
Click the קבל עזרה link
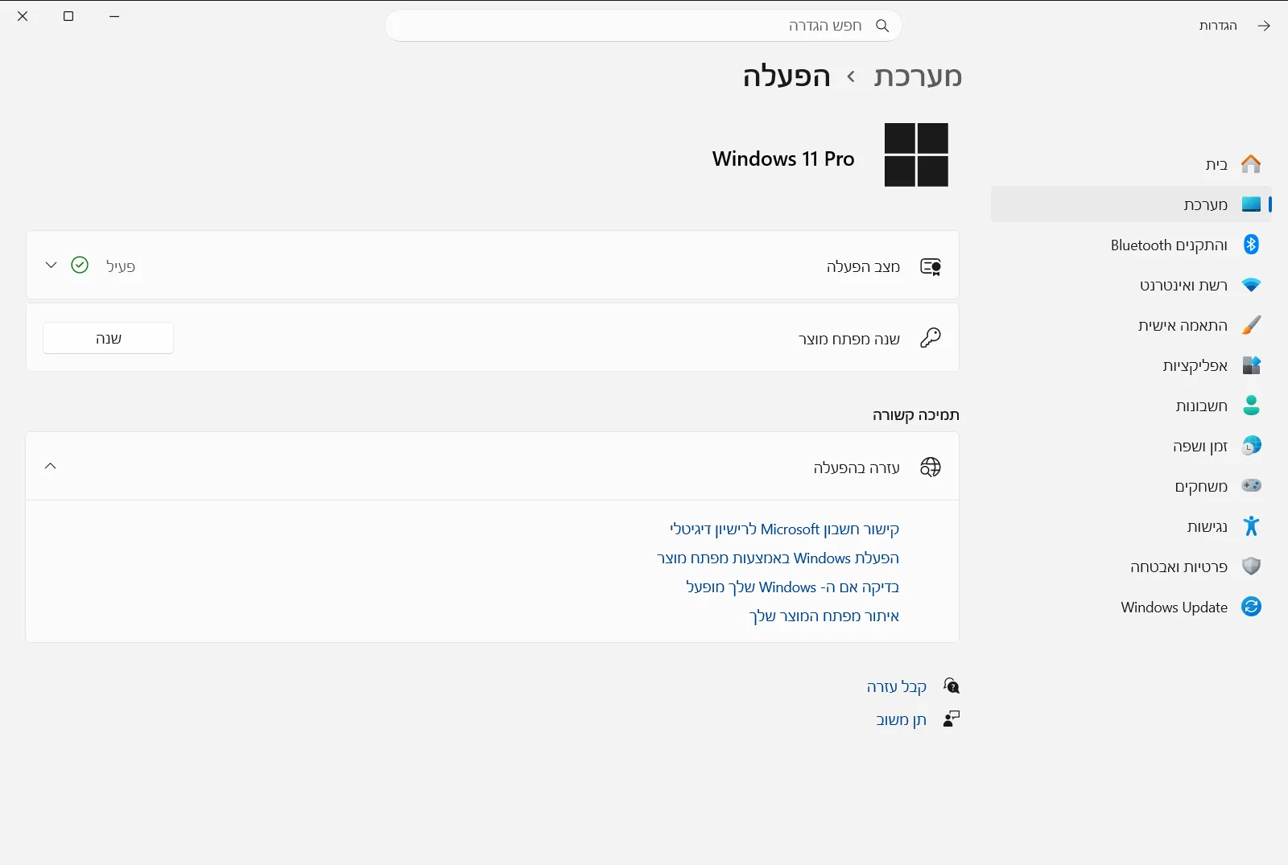point(897,686)
